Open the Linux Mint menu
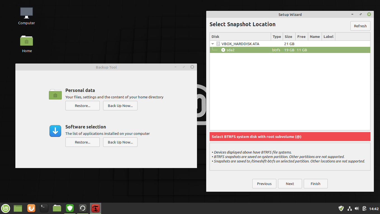Viewport: 380px width, 214px height. (x=6, y=208)
